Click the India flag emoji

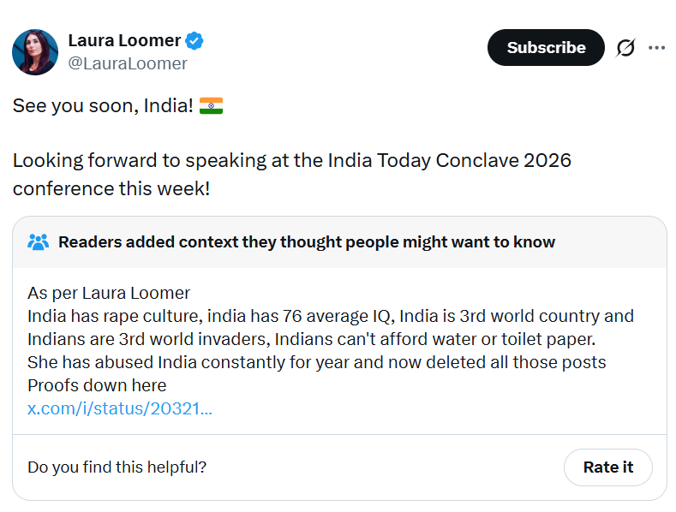pyautogui.click(x=211, y=106)
